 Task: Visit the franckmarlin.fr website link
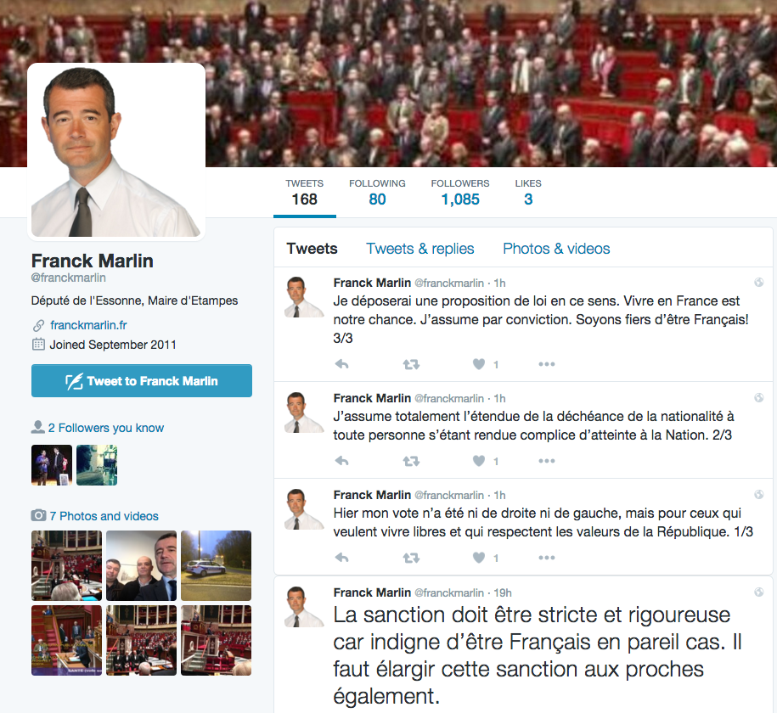tap(88, 325)
